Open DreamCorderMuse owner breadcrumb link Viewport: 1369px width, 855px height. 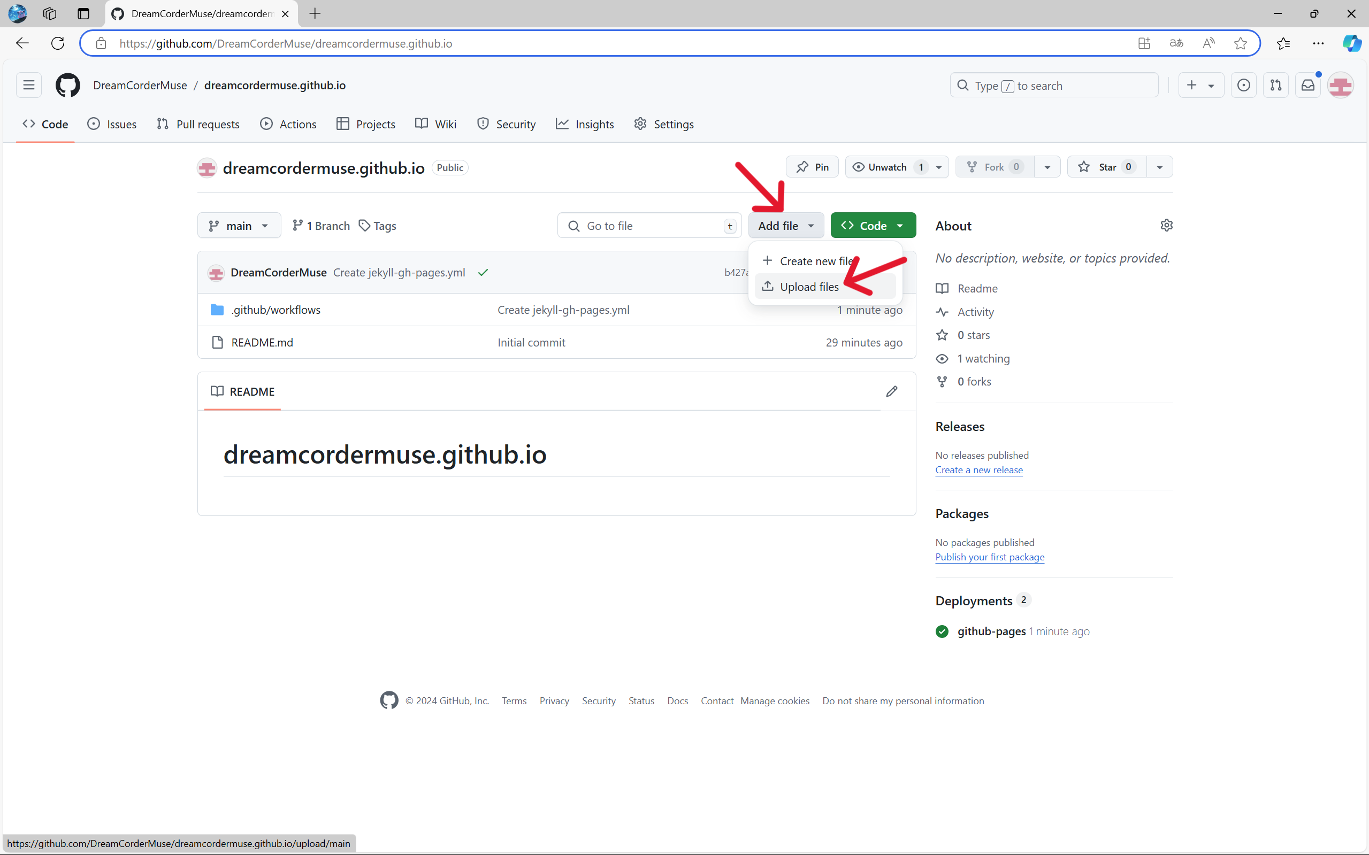140,86
